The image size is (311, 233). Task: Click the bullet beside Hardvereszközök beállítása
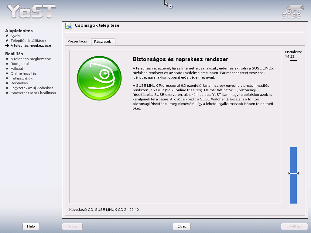click(7, 93)
